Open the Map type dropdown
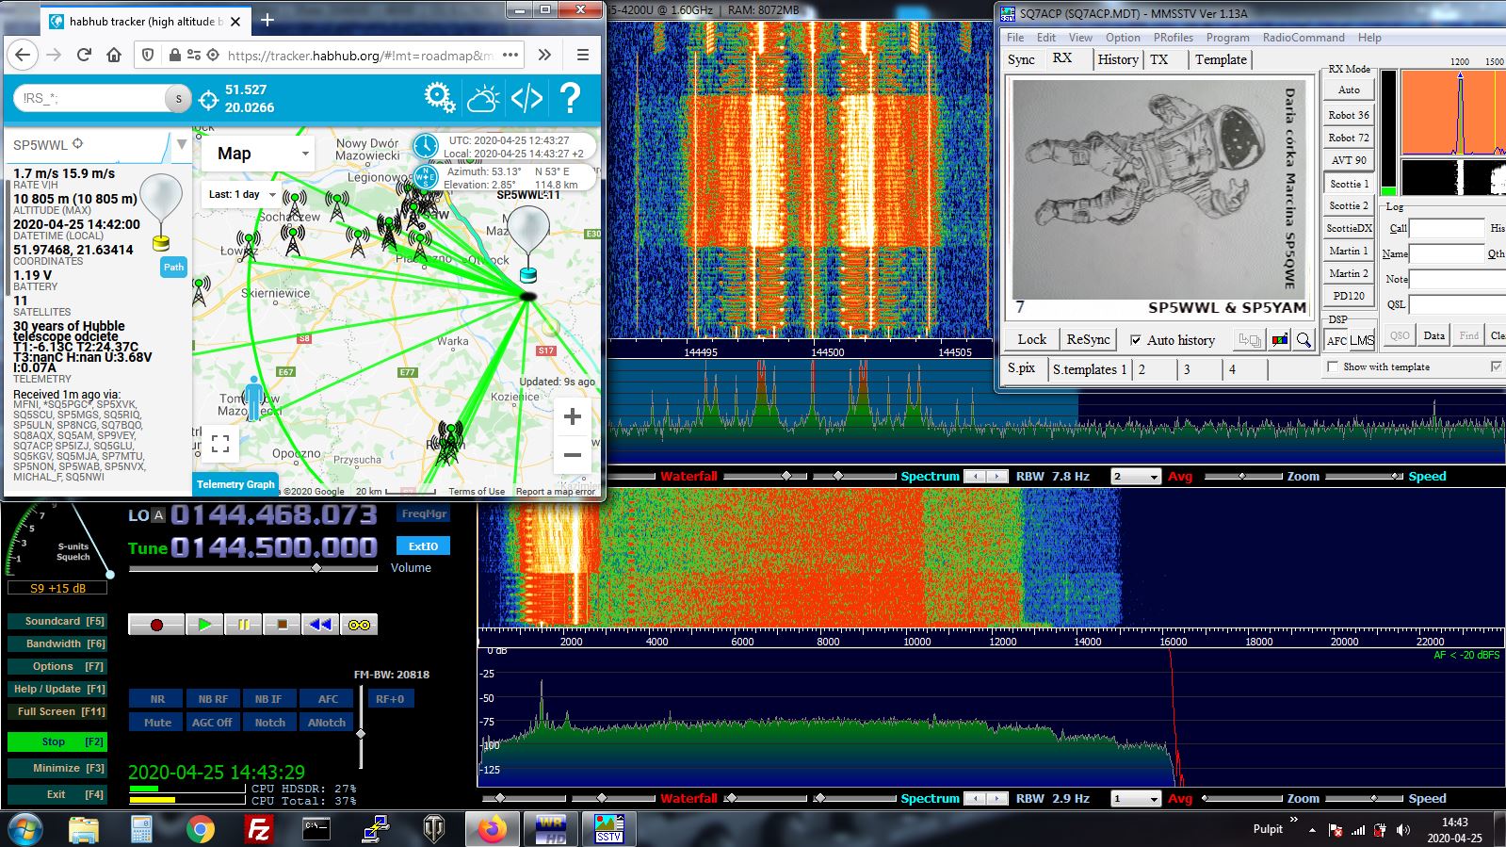 pyautogui.click(x=259, y=154)
